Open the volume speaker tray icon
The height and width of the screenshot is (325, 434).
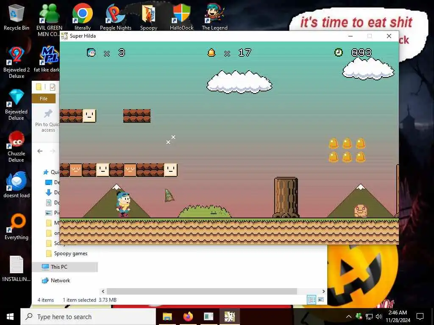(379, 317)
